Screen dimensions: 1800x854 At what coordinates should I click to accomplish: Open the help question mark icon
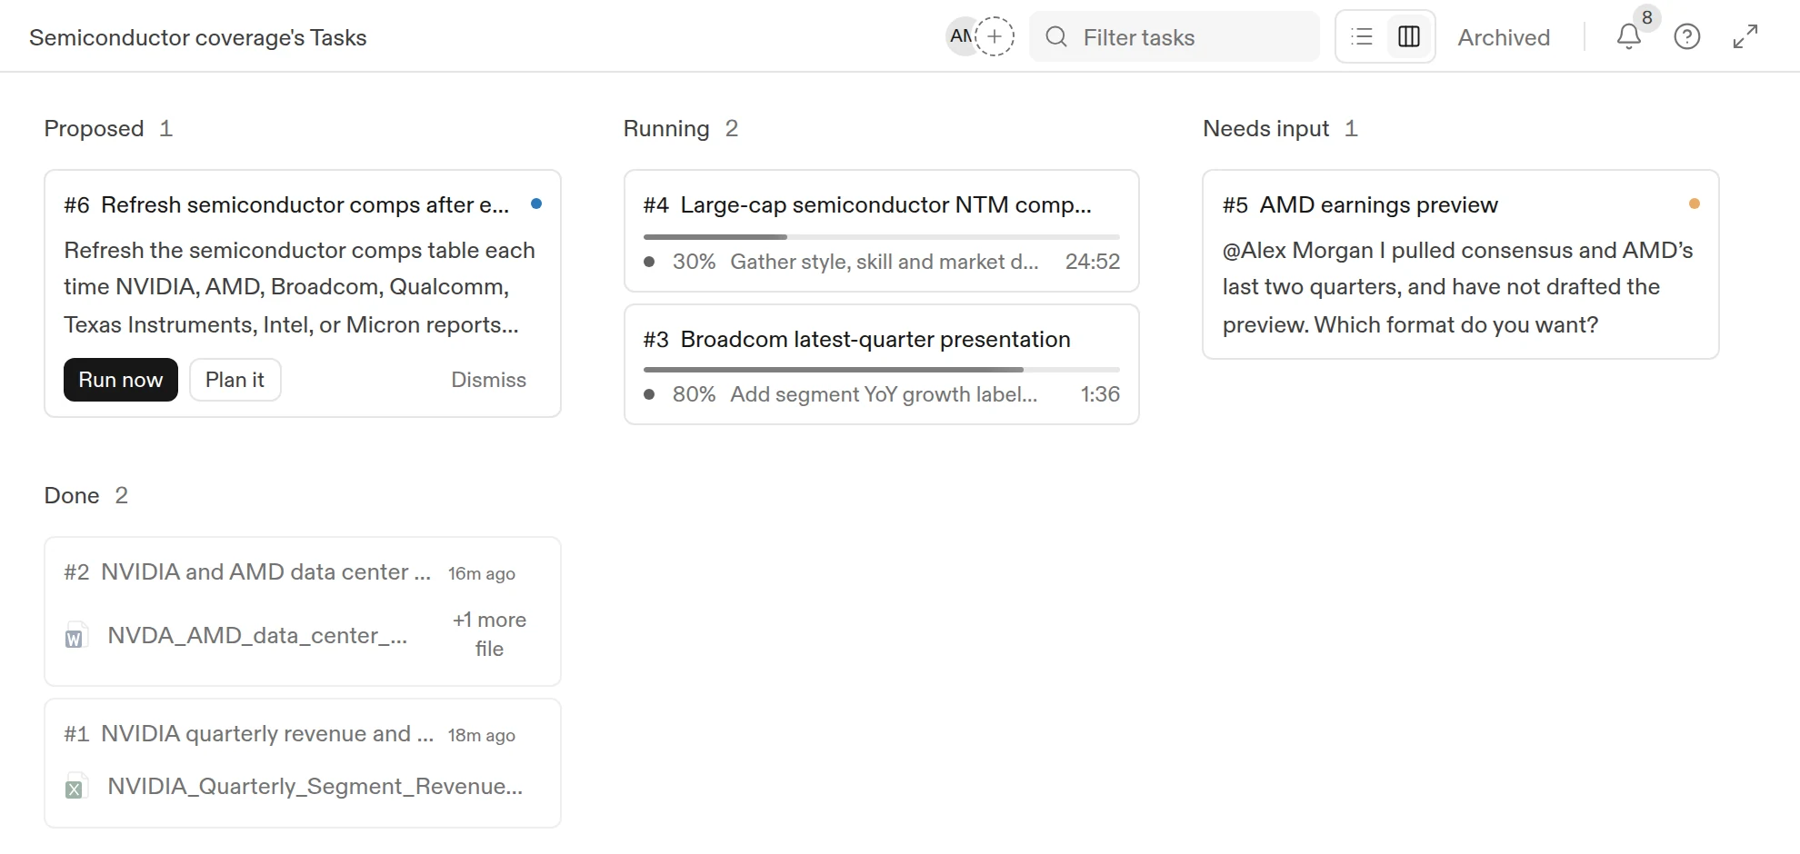click(1687, 37)
